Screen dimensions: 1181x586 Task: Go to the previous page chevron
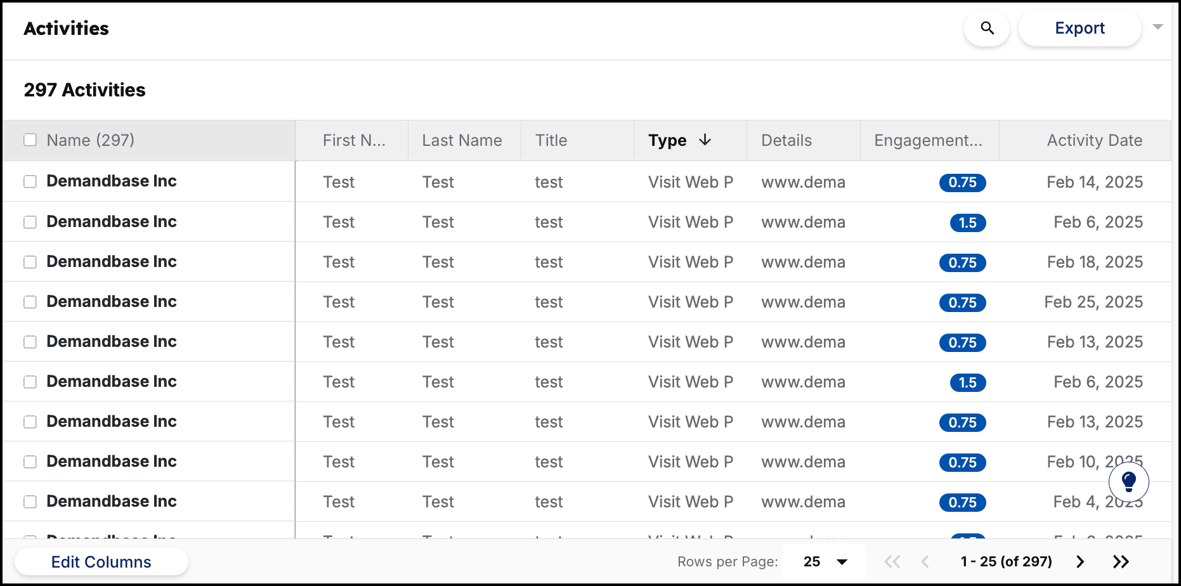pos(925,562)
